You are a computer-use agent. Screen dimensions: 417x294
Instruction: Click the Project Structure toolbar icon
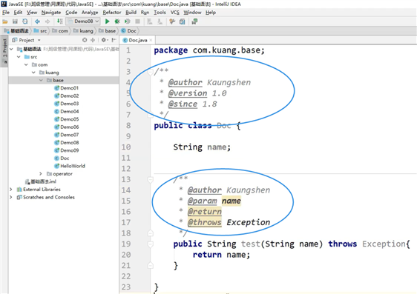[183, 21]
